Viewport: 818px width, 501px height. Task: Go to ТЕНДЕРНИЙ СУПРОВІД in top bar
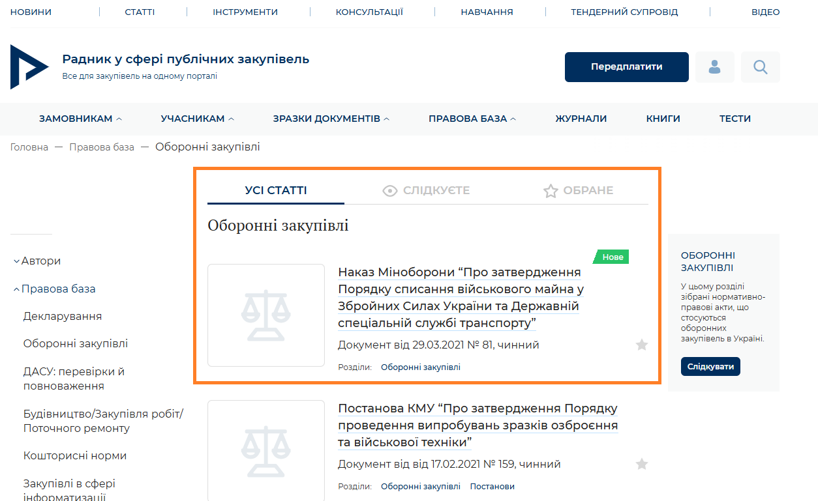(x=624, y=12)
